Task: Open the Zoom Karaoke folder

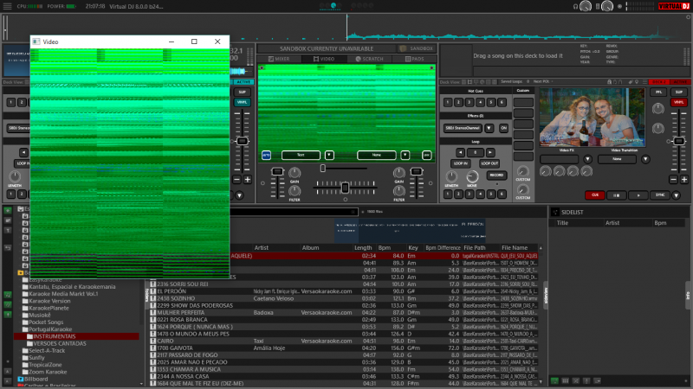Action: [49, 371]
